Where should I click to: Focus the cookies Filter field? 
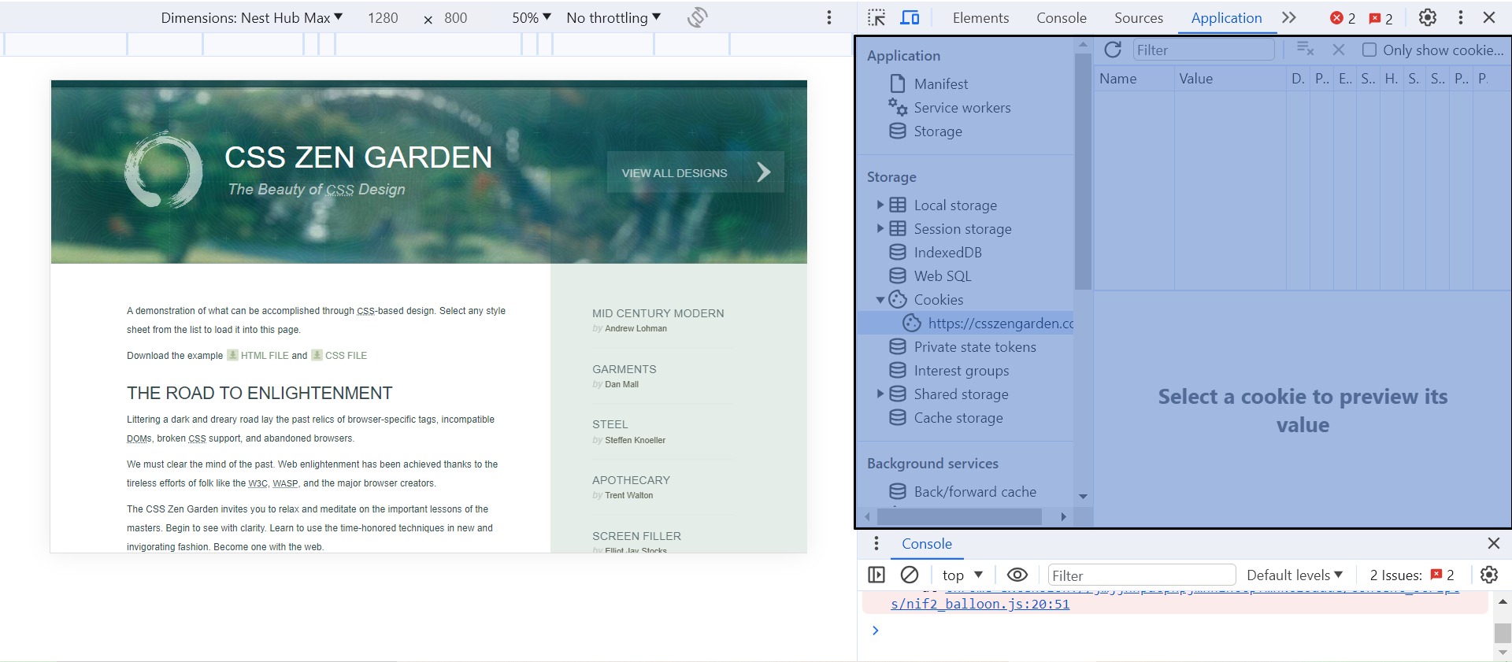(1203, 50)
